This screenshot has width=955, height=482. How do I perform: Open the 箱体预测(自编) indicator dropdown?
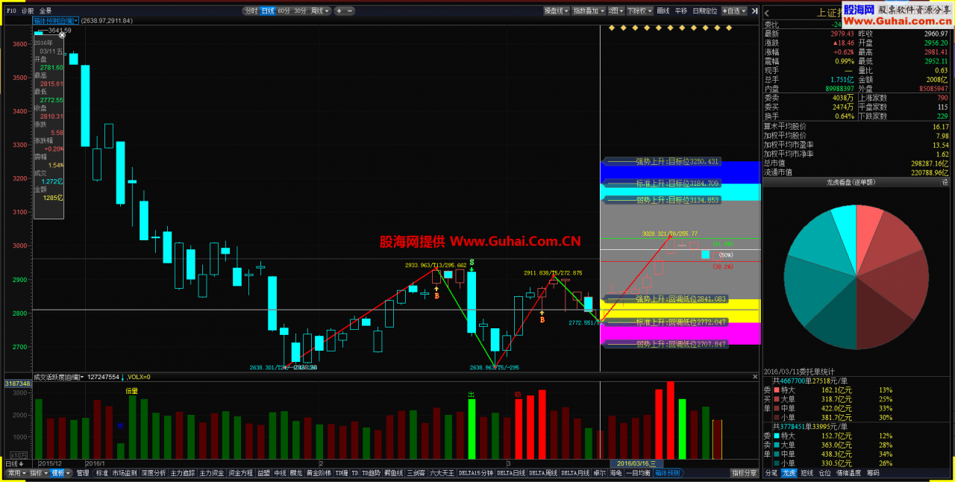(54, 21)
